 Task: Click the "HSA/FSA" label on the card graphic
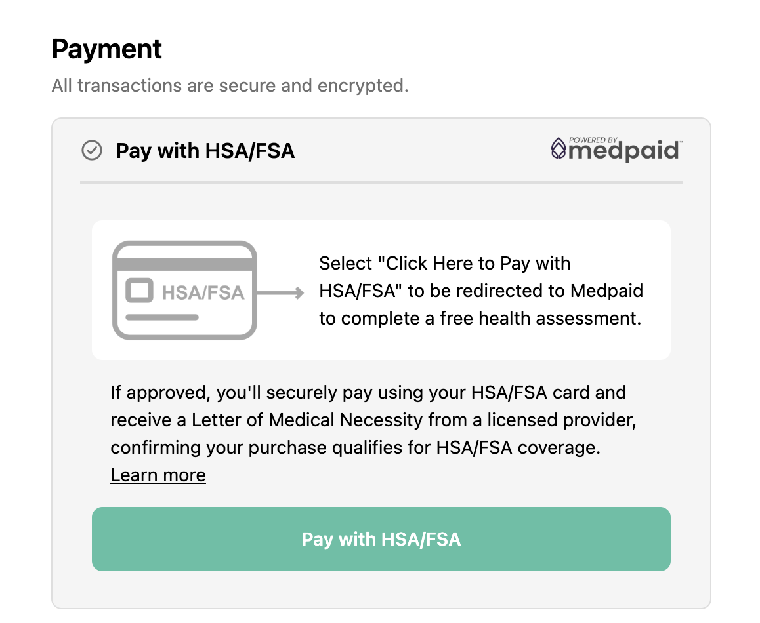[x=203, y=292]
